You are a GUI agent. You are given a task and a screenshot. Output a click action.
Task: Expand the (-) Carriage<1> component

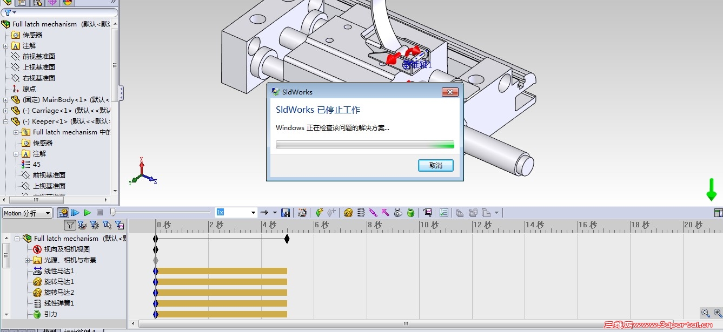(6, 111)
